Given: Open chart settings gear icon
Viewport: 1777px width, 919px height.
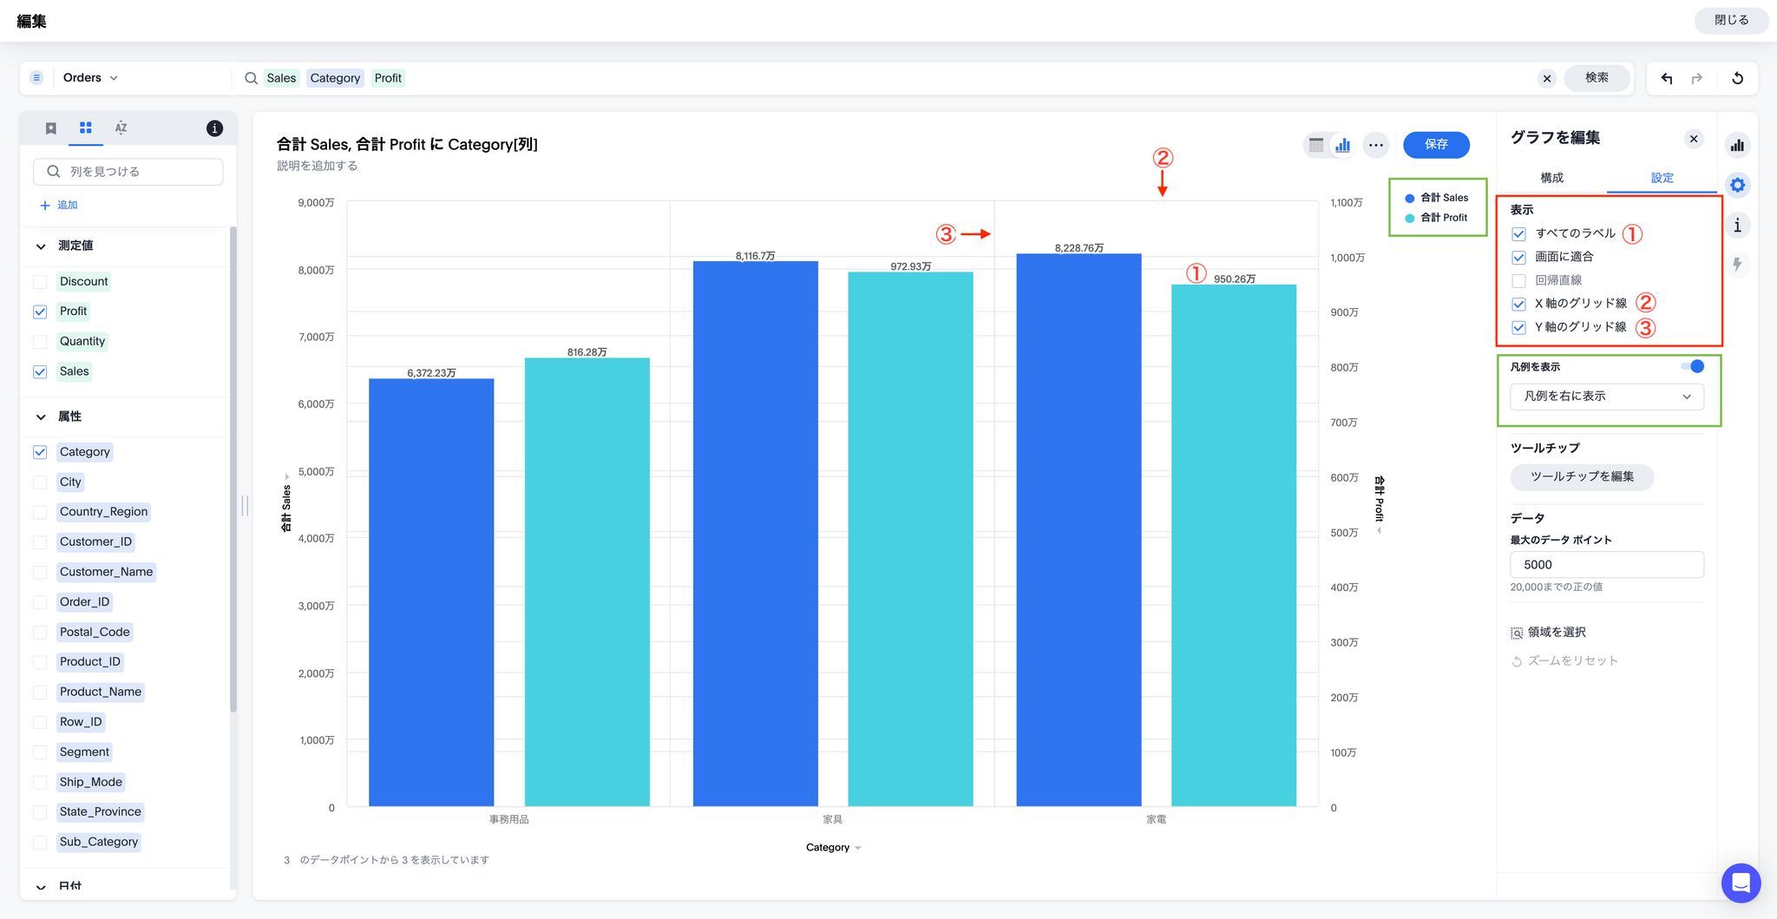Looking at the screenshot, I should pos(1737,185).
